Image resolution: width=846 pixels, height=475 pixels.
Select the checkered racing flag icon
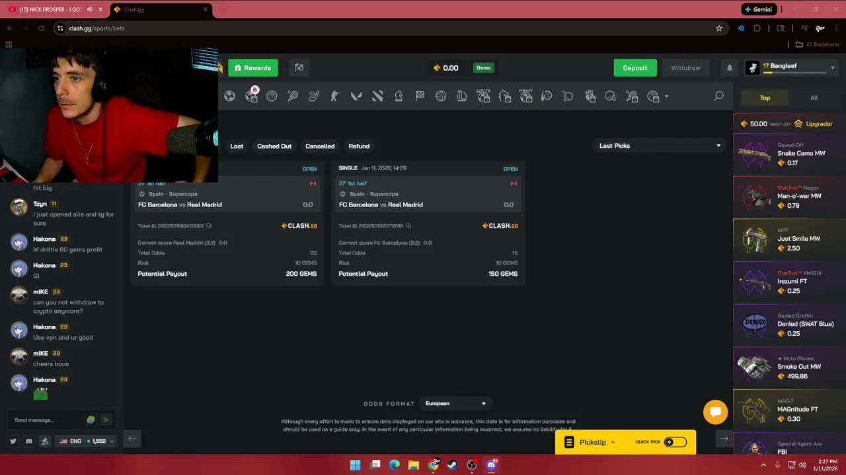(x=420, y=96)
